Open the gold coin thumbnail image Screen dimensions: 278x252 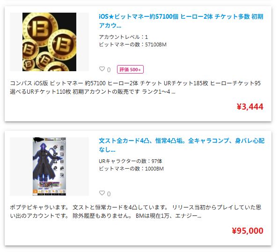pyautogui.click(x=49, y=42)
